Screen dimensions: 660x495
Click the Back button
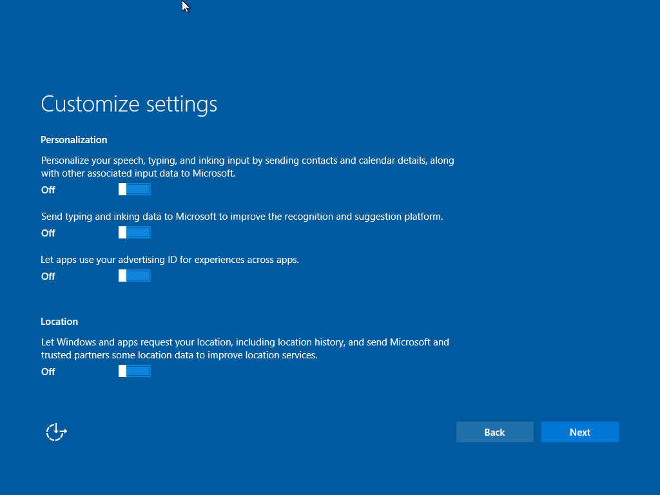(x=494, y=432)
